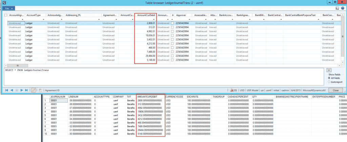Select the 29,484.00 AmountCurDebit cell

click(x=145, y=56)
